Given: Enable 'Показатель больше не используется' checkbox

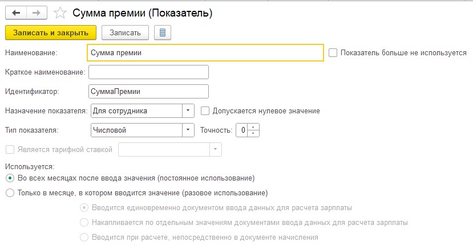Looking at the screenshot, I should tap(334, 53).
